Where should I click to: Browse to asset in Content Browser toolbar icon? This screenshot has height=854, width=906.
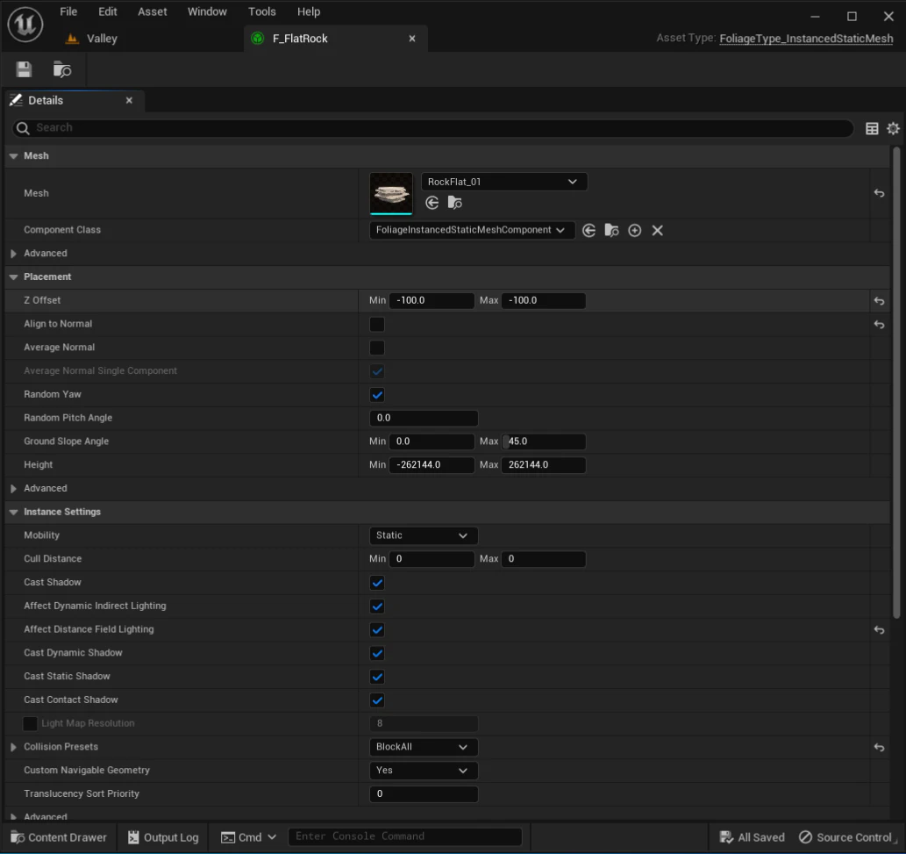click(x=61, y=69)
